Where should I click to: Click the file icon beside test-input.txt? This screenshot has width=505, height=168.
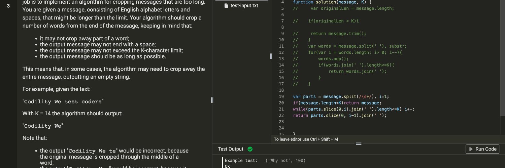pos(226,6)
